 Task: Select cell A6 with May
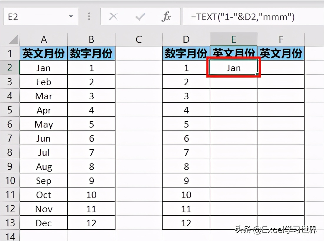[x=44, y=124]
